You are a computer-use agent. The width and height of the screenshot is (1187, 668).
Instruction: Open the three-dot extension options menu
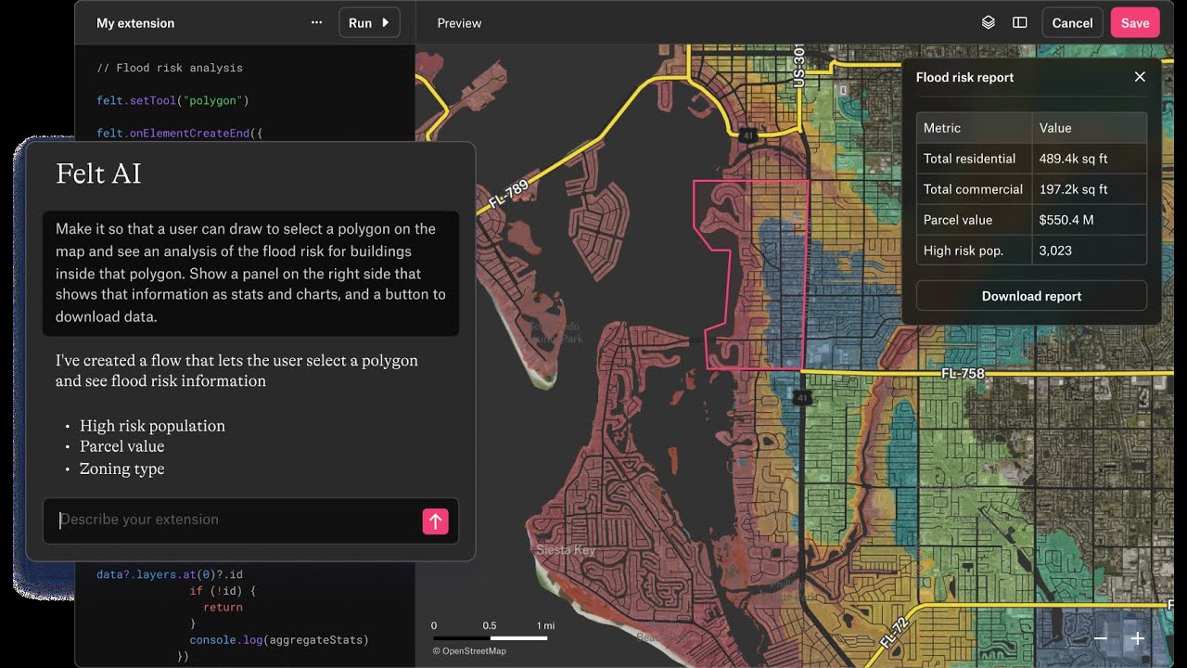pyautogui.click(x=317, y=23)
